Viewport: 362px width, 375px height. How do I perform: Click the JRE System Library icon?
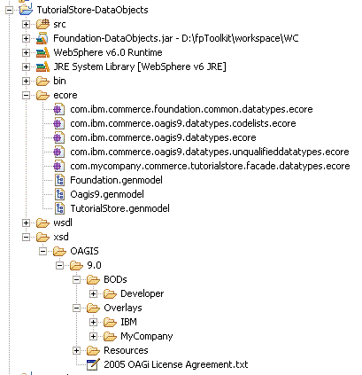coord(42,66)
